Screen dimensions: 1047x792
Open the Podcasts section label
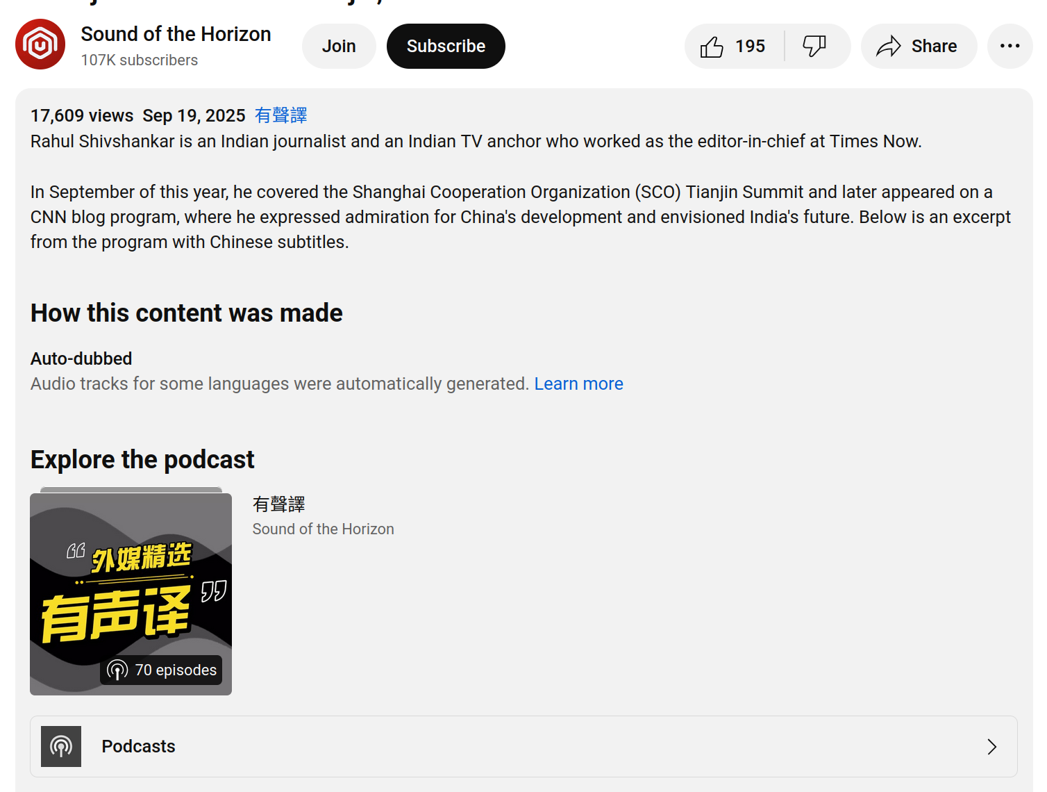[x=138, y=746]
